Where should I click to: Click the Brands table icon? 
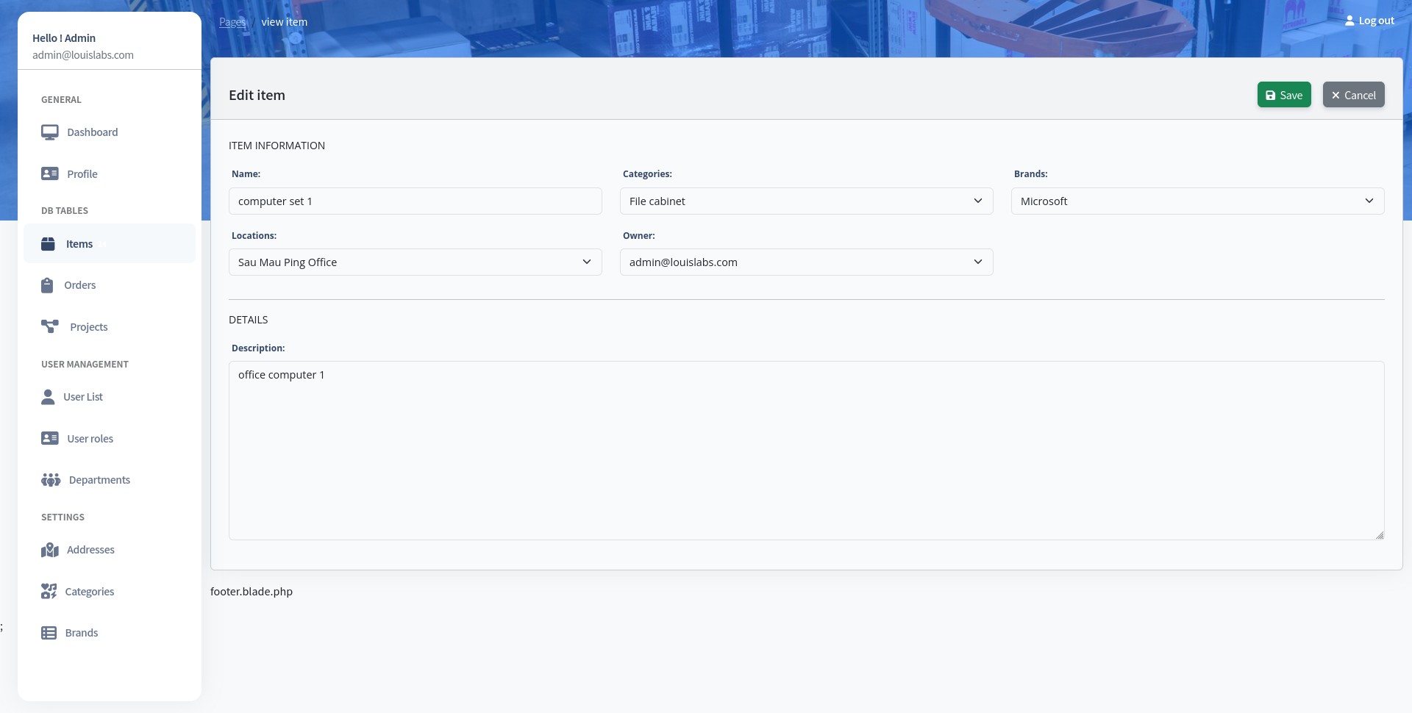pos(49,633)
